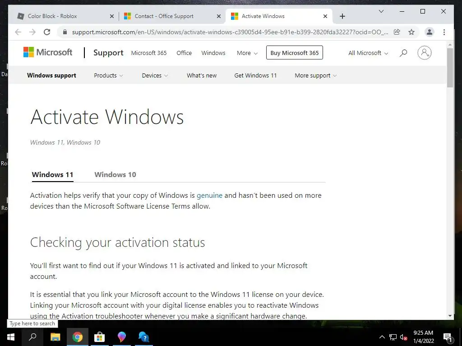Expand the Devices dropdown

(155, 75)
